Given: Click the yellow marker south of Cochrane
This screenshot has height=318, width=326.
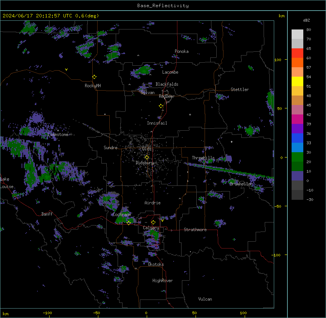Looking at the screenshot, I should (x=129, y=223).
